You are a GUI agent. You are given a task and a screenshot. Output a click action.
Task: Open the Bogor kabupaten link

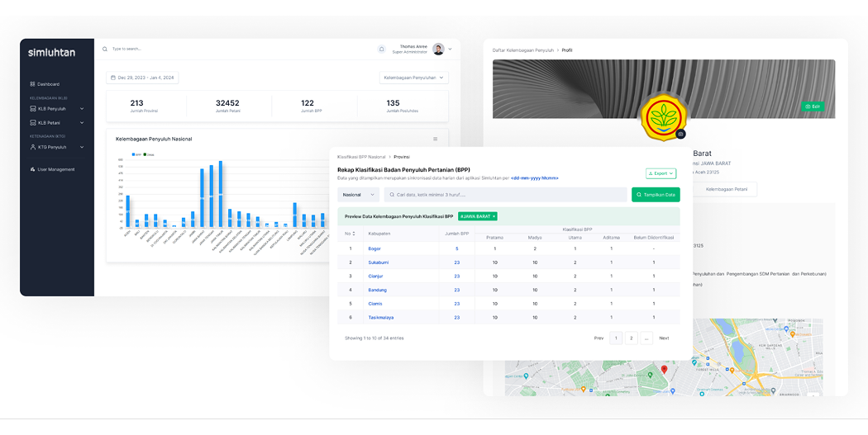click(374, 248)
